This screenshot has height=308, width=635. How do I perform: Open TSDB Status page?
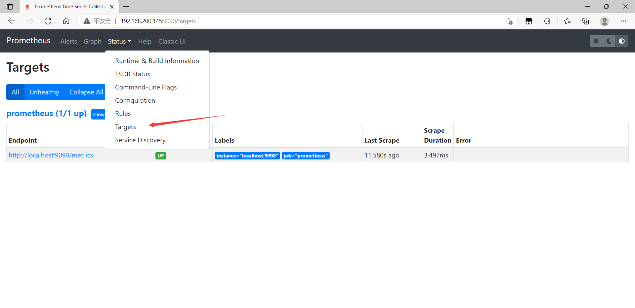pos(157,74)
